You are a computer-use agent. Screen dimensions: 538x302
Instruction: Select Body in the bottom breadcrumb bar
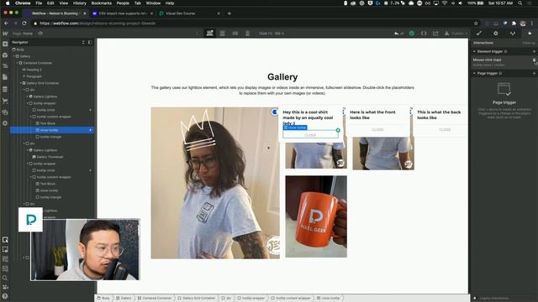point(103,299)
